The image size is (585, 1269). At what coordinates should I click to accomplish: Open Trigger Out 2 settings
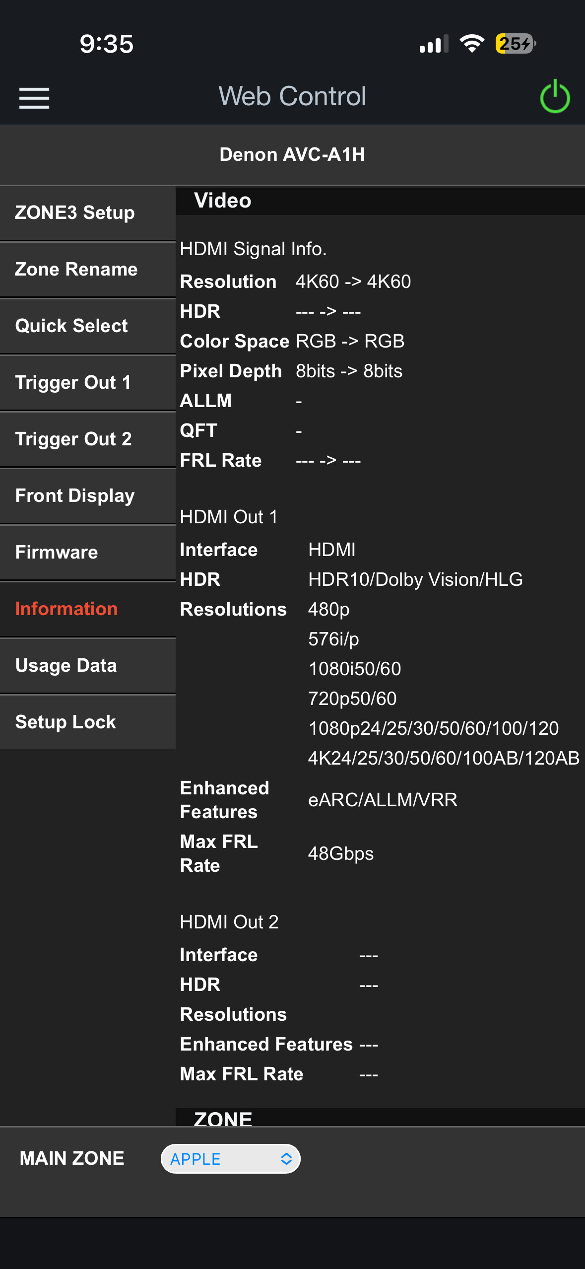88,439
